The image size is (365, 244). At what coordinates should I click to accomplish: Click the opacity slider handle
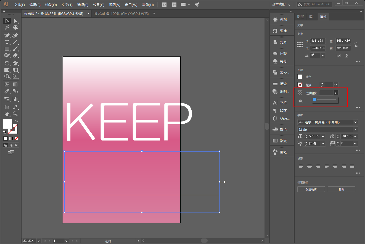point(314,99)
